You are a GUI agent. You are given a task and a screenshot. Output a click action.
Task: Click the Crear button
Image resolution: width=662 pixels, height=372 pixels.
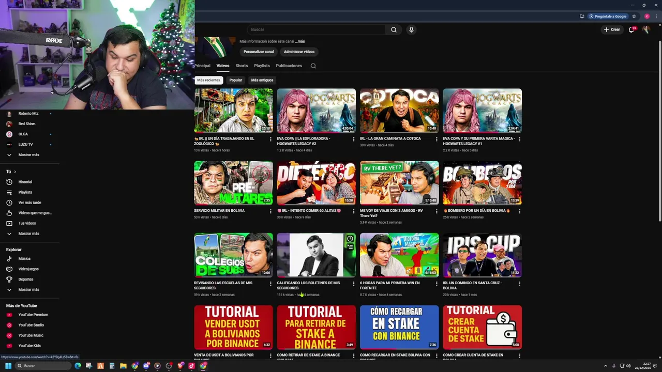(612, 29)
